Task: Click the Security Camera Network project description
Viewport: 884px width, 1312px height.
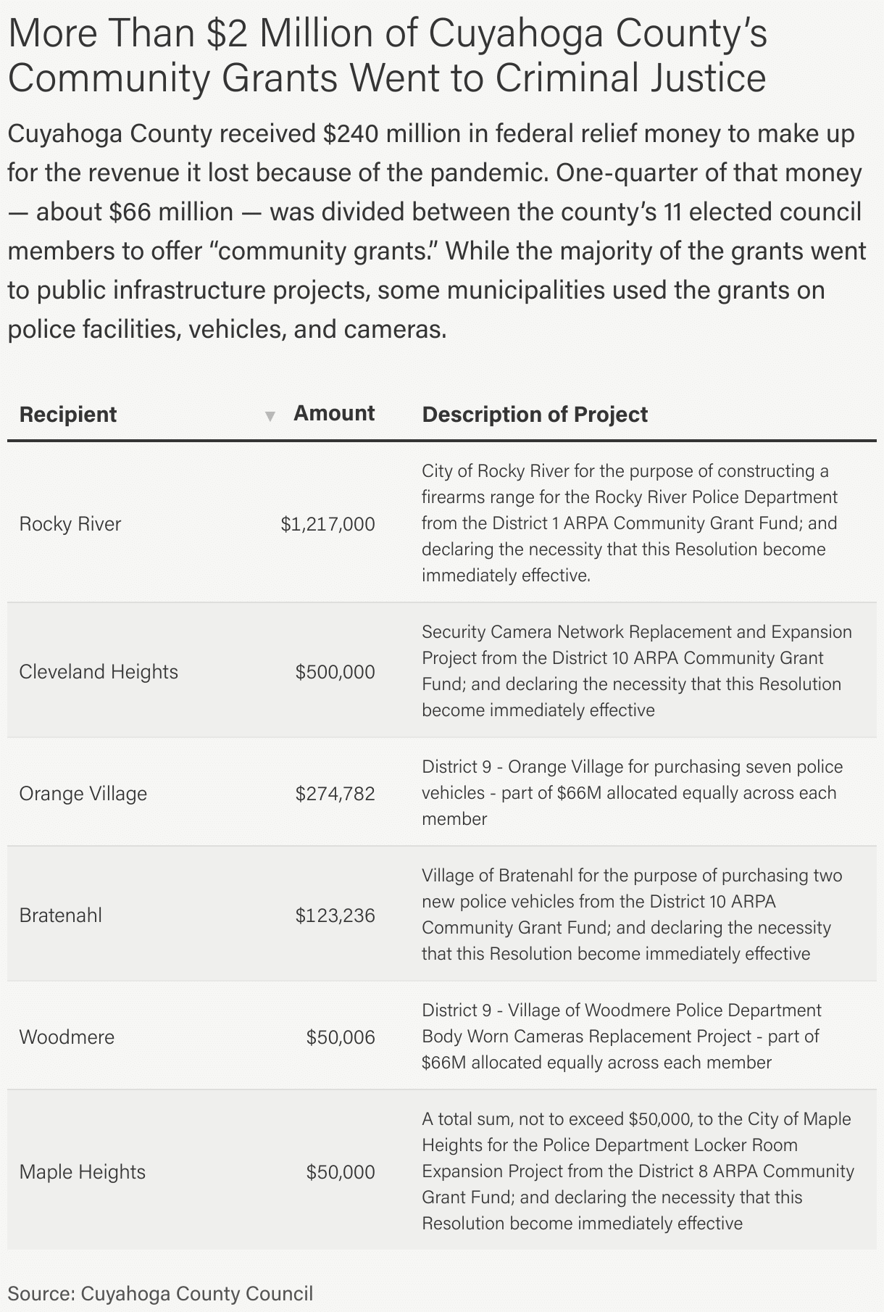Action: pos(637,671)
